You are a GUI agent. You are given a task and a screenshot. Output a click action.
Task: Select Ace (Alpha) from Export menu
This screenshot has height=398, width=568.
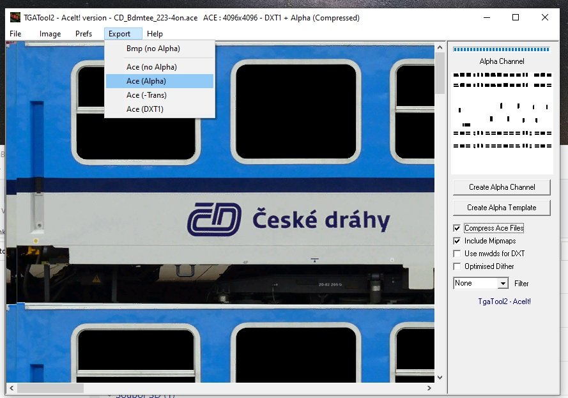click(x=146, y=81)
